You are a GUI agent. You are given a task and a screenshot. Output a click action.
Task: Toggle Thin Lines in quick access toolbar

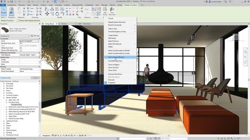coord(55,2)
